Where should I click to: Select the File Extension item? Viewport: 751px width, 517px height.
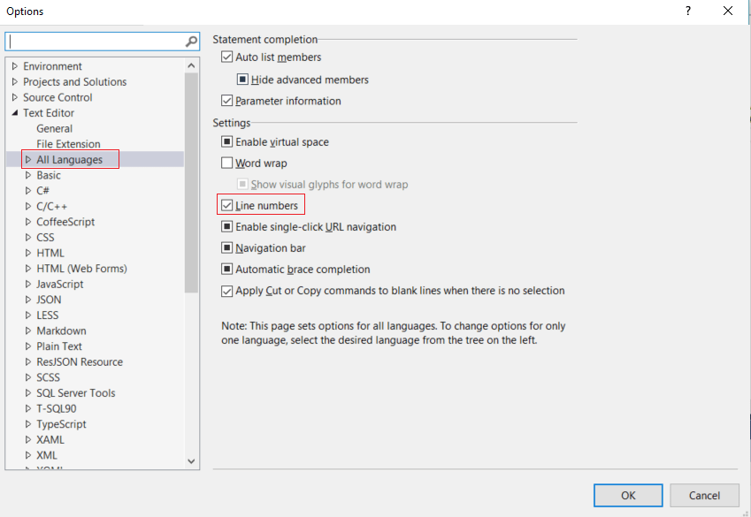(68, 144)
